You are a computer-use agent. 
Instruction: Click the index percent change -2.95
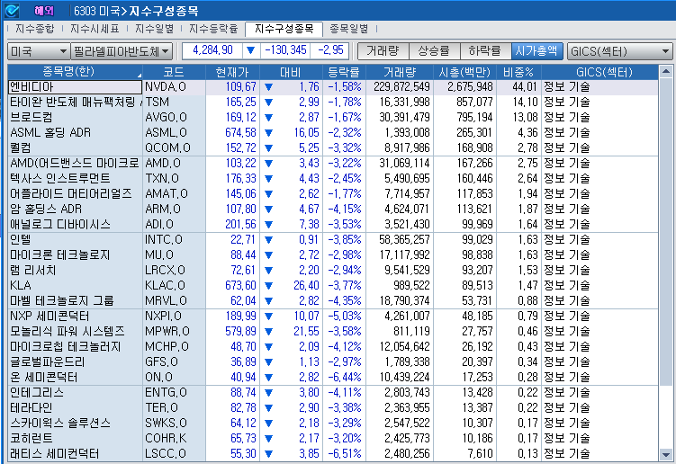[330, 51]
